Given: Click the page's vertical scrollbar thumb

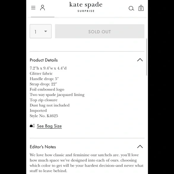Looking at the screenshot, I should pos(147,57).
